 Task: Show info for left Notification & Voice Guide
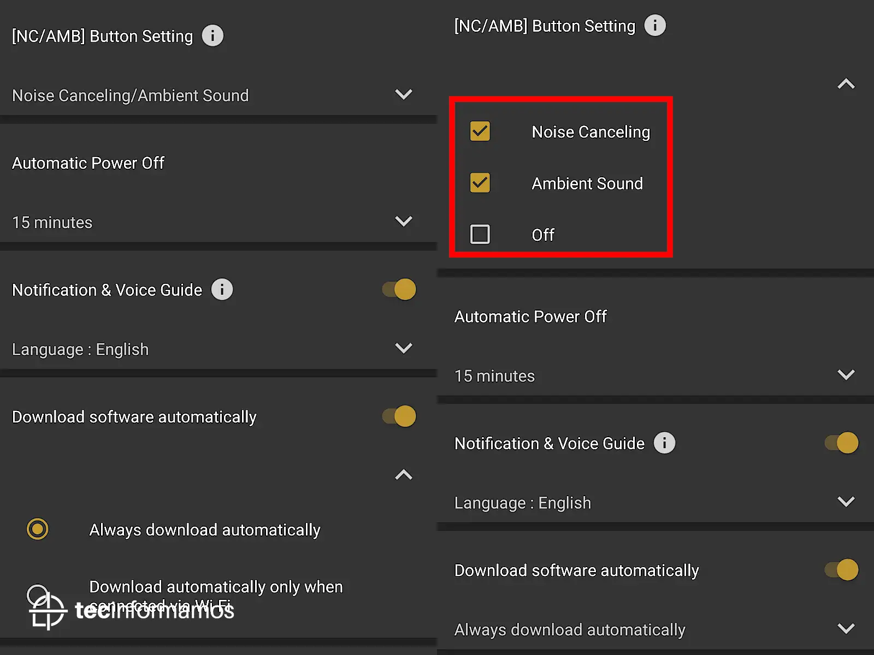tap(222, 289)
